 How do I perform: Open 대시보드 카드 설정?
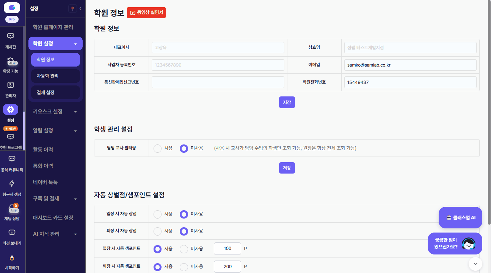(53, 218)
